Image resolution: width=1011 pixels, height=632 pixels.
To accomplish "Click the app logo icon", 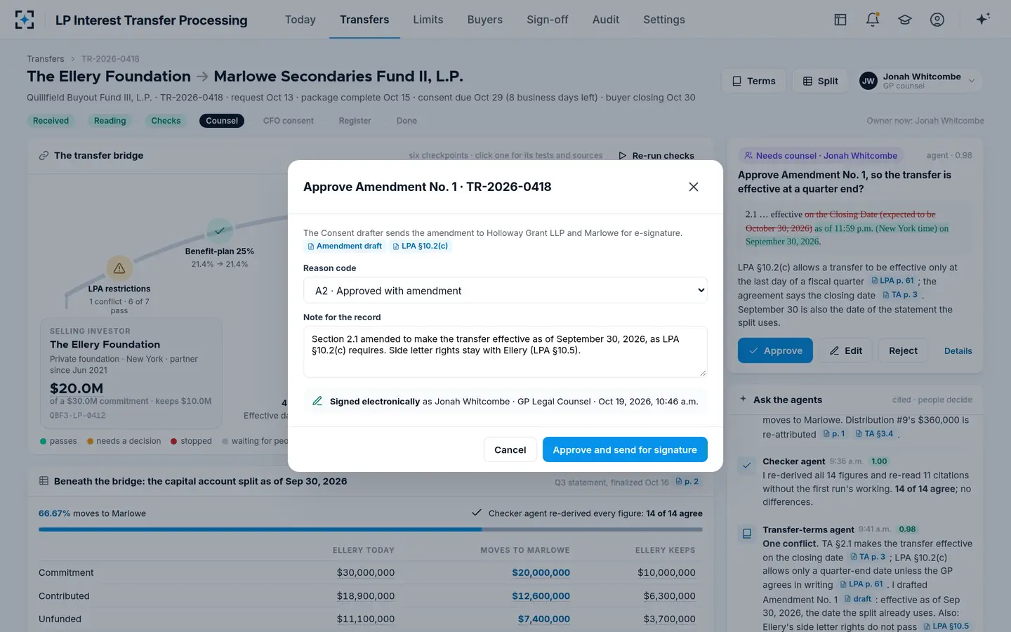I will 25,20.
